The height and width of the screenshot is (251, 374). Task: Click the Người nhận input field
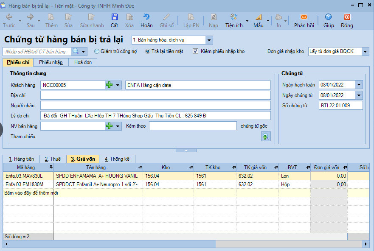[x=155, y=106]
